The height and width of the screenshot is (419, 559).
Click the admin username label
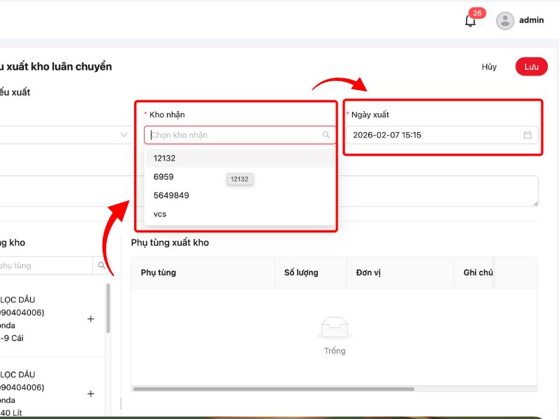tap(531, 20)
